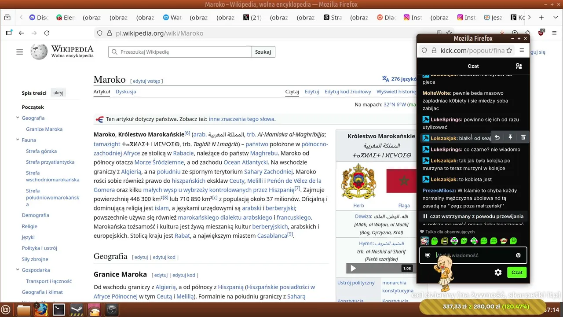Open the Moroccan flag image
The height and width of the screenshot is (317, 563).
[401, 181]
